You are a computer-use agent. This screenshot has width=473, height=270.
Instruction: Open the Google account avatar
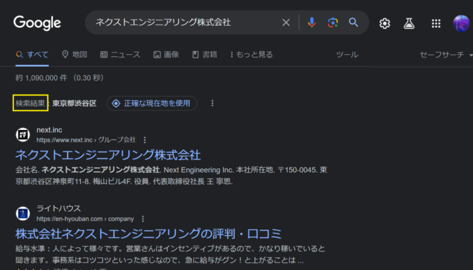coord(461,23)
